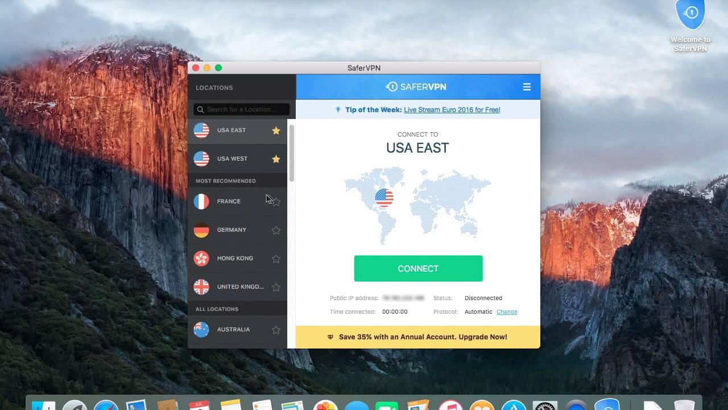Favorite Germany with its star
The width and height of the screenshot is (728, 410).
(x=276, y=230)
